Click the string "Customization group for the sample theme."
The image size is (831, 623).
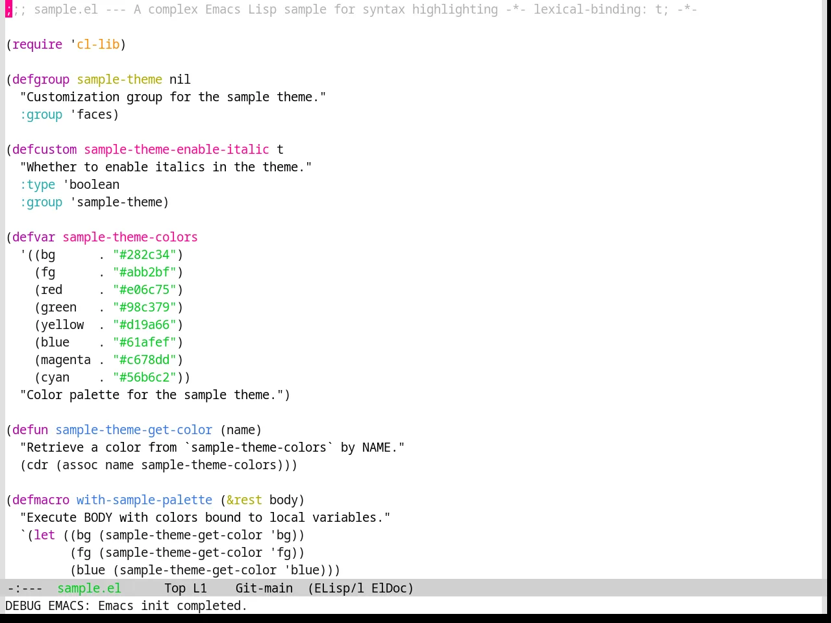click(173, 97)
